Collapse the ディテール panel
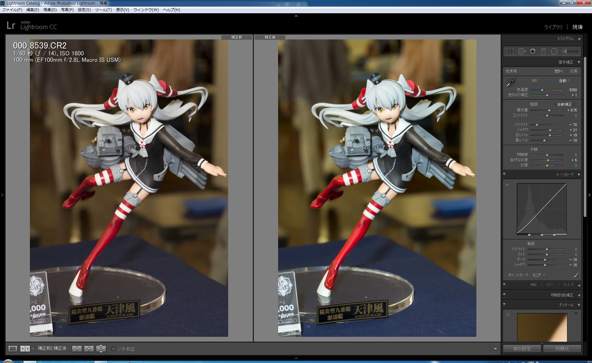Image resolution: width=592 pixels, height=363 pixels. [579, 305]
